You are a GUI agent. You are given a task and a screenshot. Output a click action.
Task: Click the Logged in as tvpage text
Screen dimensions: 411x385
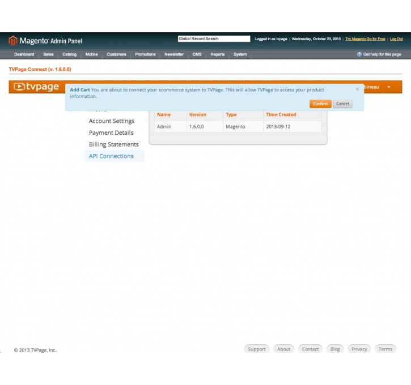tap(271, 38)
